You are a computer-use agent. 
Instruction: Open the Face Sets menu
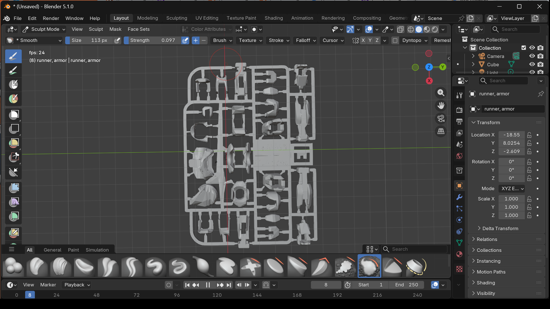coord(139,29)
